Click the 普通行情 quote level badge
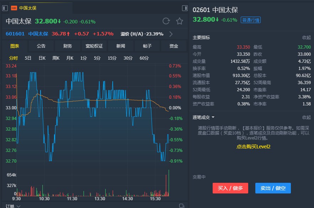 pyautogui.click(x=250, y=20)
